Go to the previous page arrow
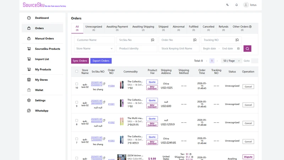Screen dimensions: 284x160 [x=207, y=61]
